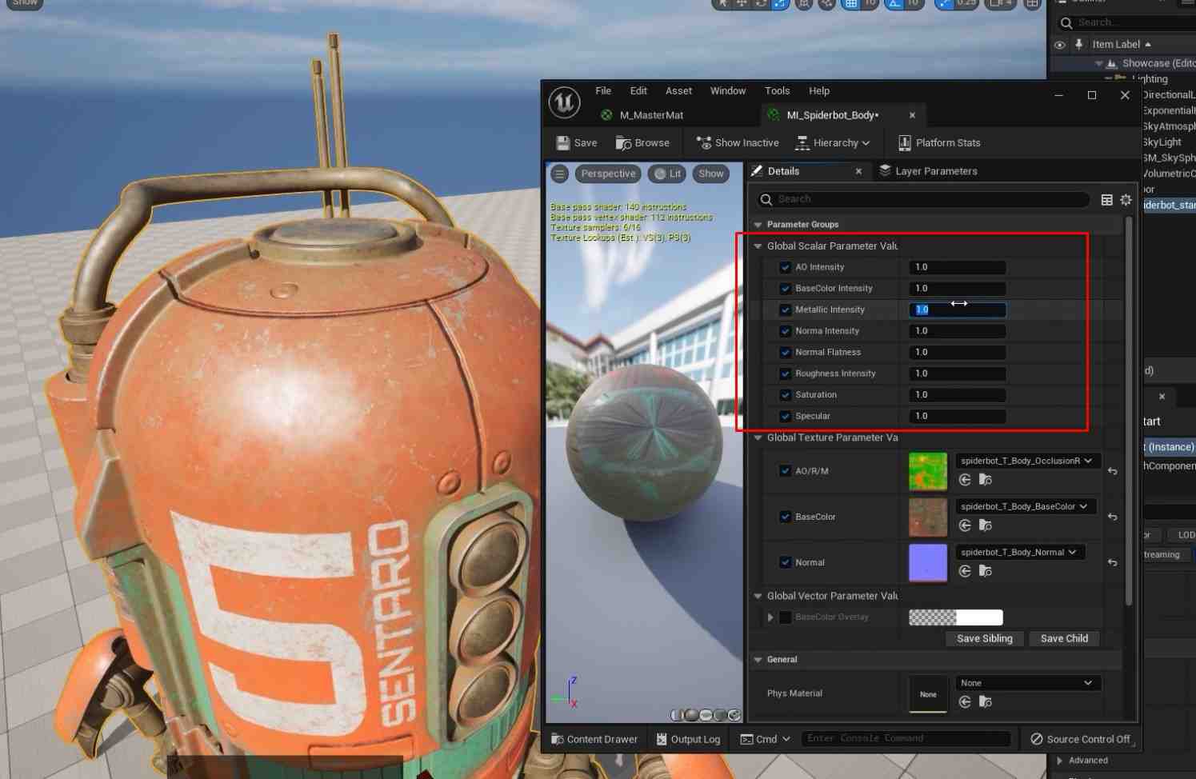Uncheck the Norma Intensity parameter
The image size is (1196, 779).
[785, 331]
